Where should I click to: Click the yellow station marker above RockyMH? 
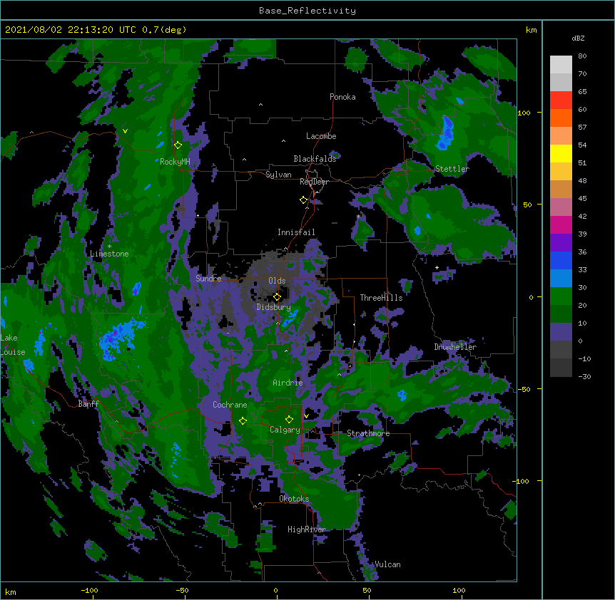pyautogui.click(x=178, y=145)
